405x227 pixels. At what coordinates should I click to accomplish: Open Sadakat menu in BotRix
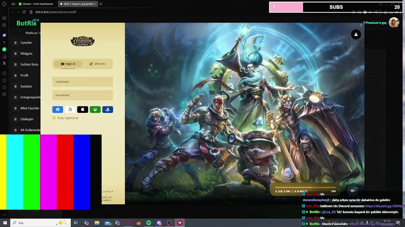[x=26, y=86]
